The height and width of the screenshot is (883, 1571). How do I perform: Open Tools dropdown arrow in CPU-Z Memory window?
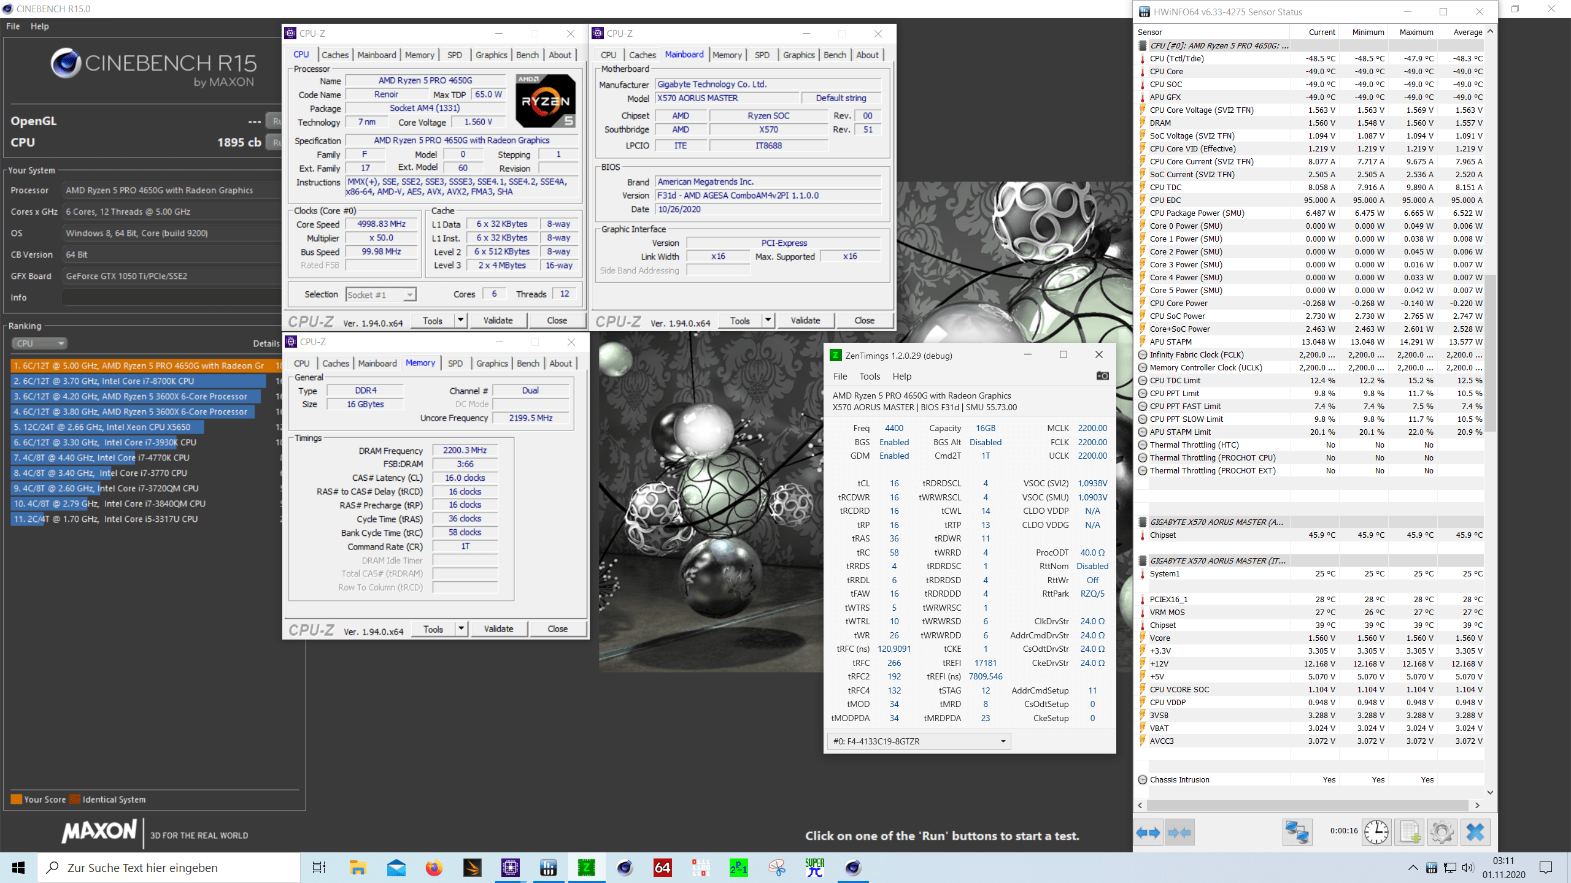point(461,629)
